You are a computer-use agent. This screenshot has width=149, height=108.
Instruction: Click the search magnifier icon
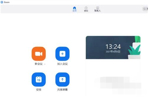point(145,9)
